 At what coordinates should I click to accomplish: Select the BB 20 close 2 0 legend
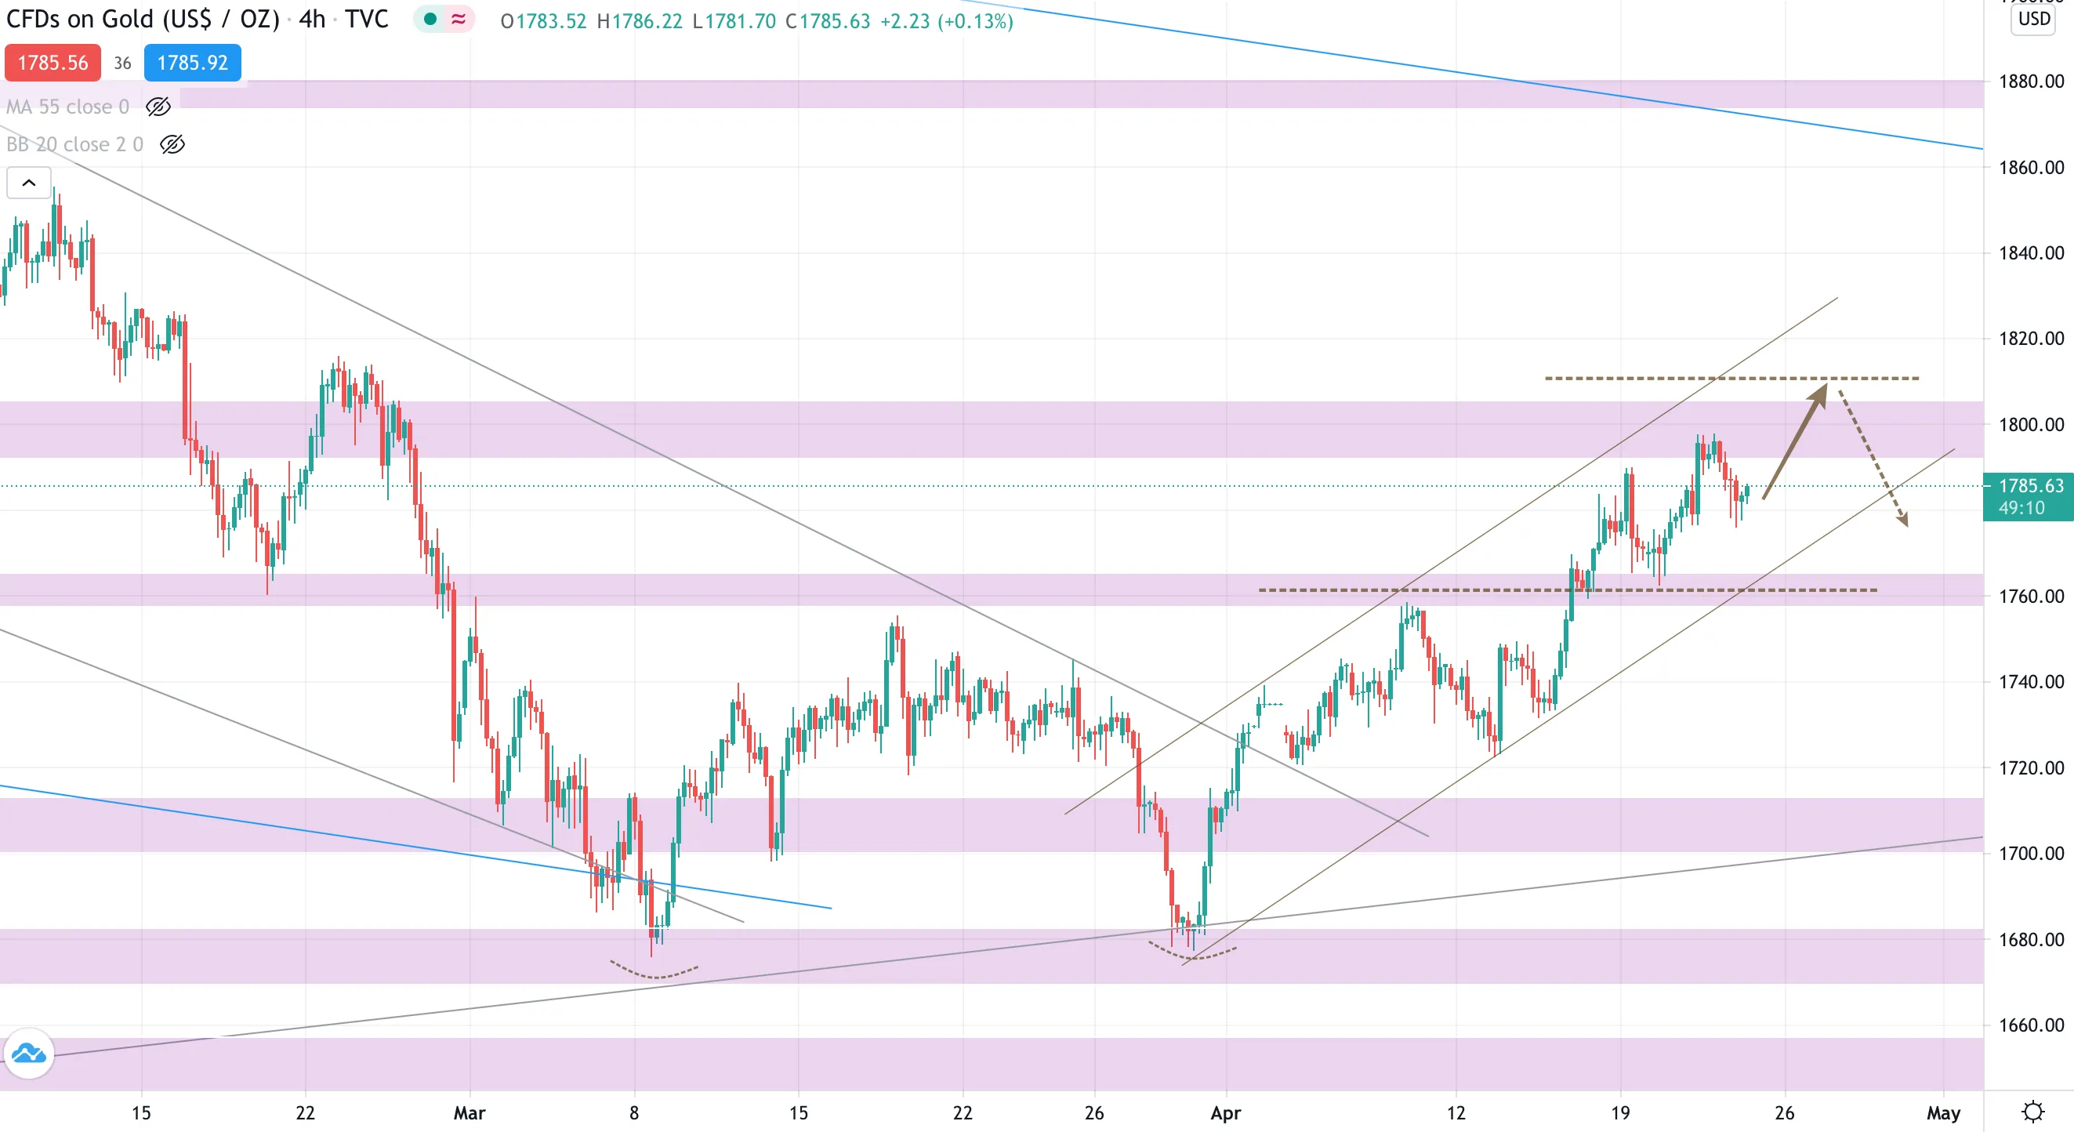pyautogui.click(x=75, y=144)
